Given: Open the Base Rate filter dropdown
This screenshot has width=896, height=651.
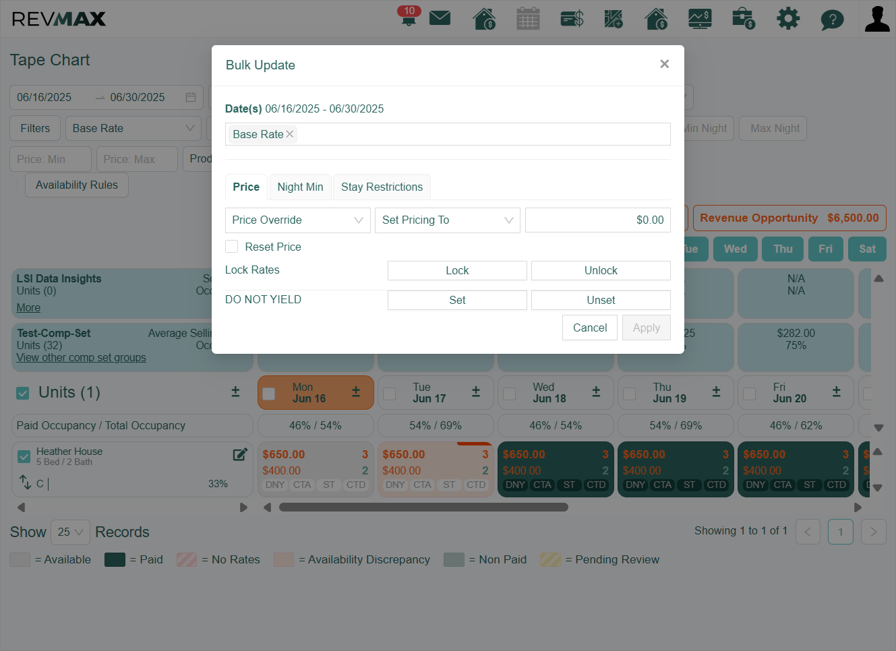Looking at the screenshot, I should 133,128.
